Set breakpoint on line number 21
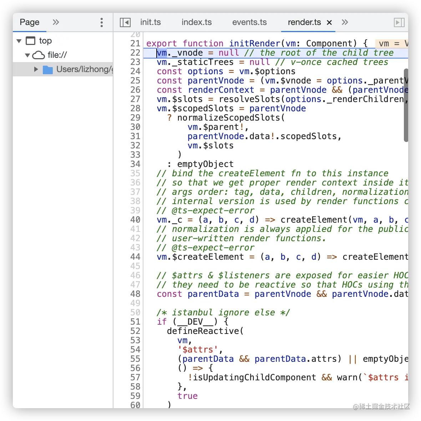 coord(135,43)
